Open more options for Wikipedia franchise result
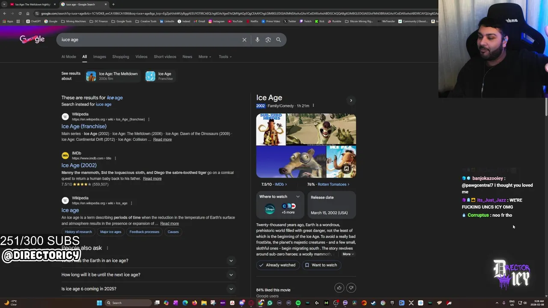The width and height of the screenshot is (548, 308). point(149,119)
